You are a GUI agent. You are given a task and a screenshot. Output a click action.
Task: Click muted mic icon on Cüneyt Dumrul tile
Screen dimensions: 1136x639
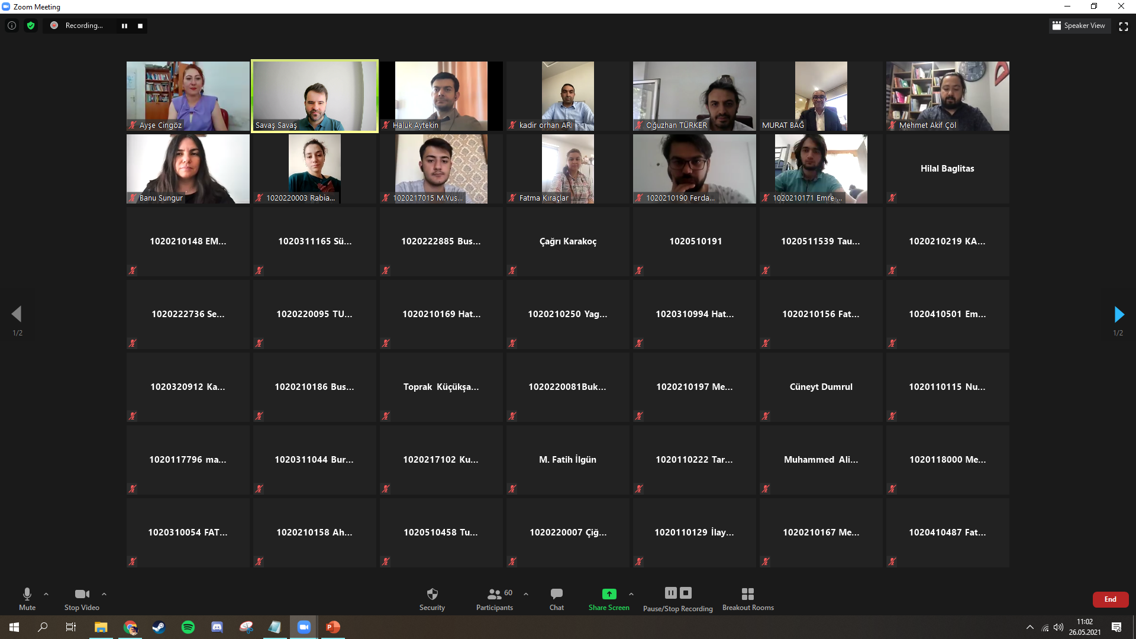(766, 416)
